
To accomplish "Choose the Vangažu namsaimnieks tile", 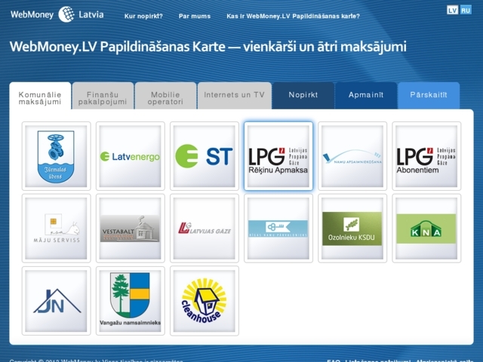I will coord(131,301).
